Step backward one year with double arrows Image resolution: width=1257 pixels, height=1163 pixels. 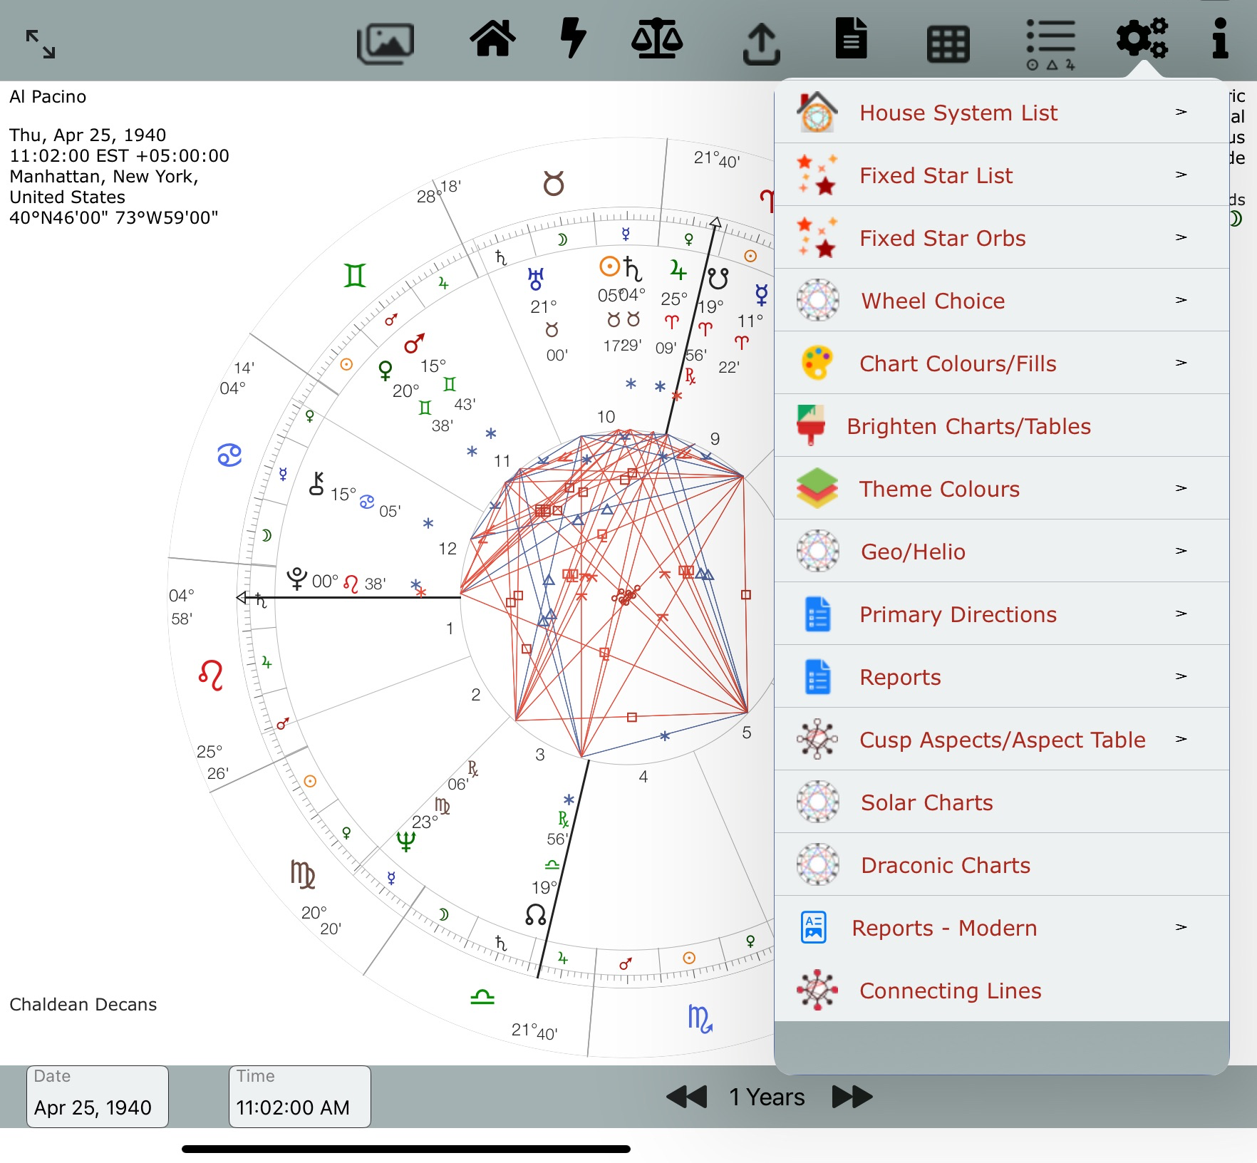(686, 1097)
